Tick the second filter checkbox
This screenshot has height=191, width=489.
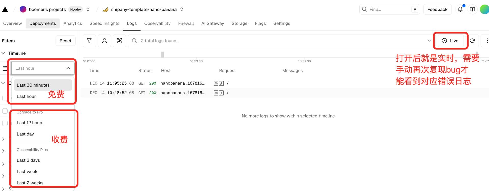pyautogui.click(x=5, y=111)
